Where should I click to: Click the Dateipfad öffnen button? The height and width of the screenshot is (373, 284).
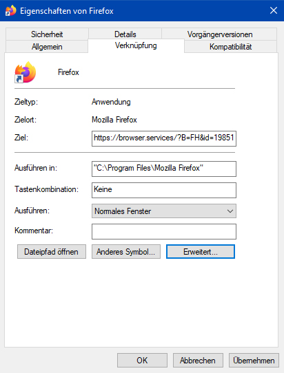[x=52, y=252]
